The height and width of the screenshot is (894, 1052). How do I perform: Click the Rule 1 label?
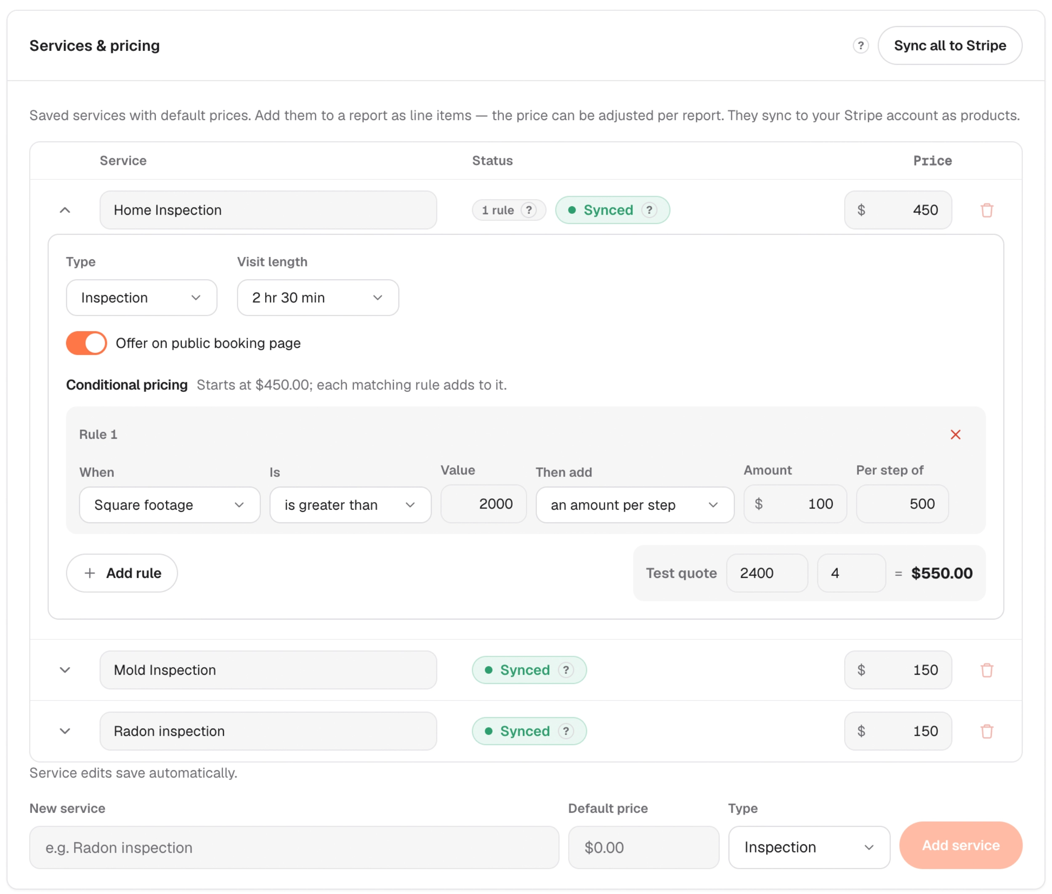point(98,434)
